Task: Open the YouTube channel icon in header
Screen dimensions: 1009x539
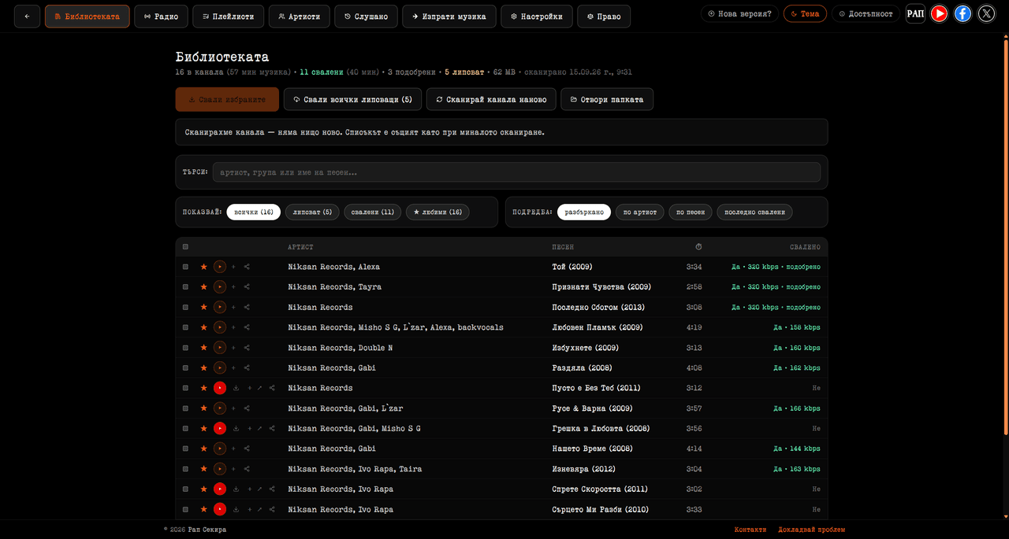Action: tap(939, 13)
